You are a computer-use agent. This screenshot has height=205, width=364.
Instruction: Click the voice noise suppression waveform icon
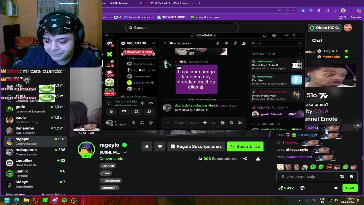coord(143,103)
